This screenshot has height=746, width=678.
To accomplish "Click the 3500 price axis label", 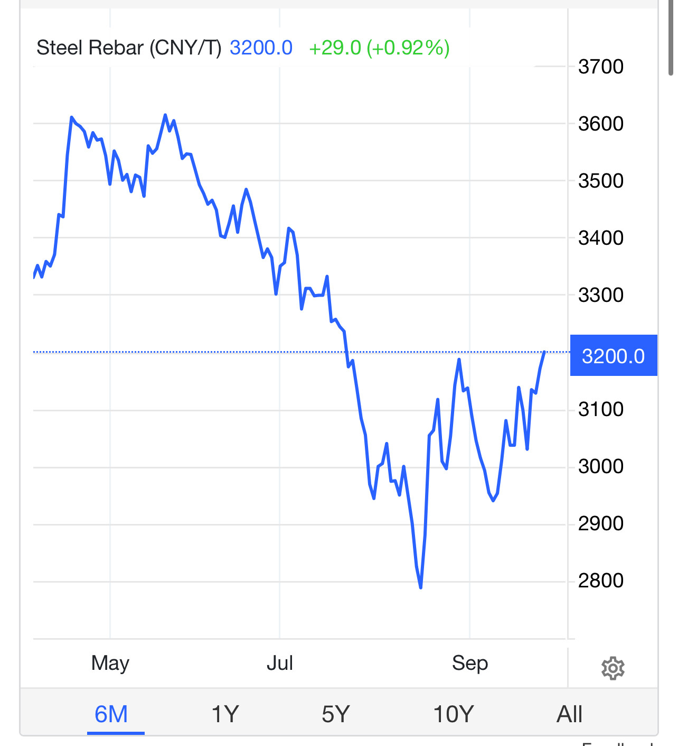I will tap(601, 181).
